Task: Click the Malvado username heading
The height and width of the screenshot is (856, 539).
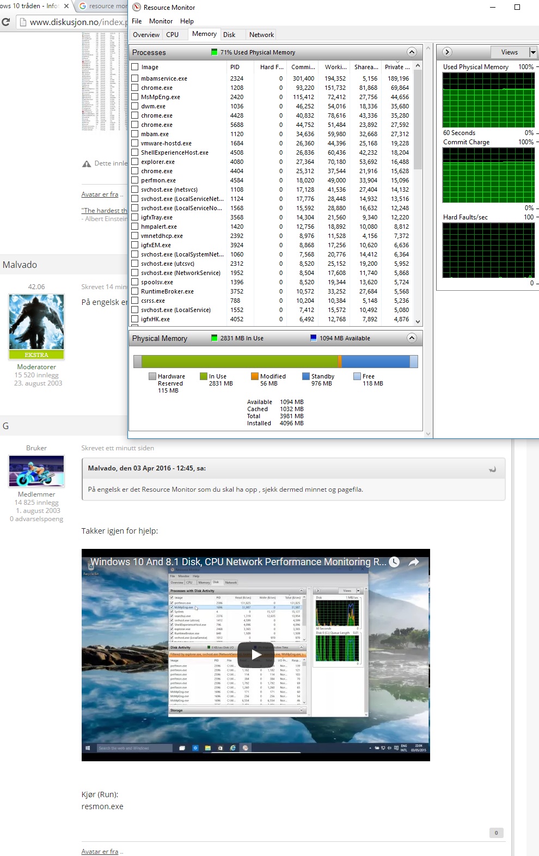Action: 20,265
